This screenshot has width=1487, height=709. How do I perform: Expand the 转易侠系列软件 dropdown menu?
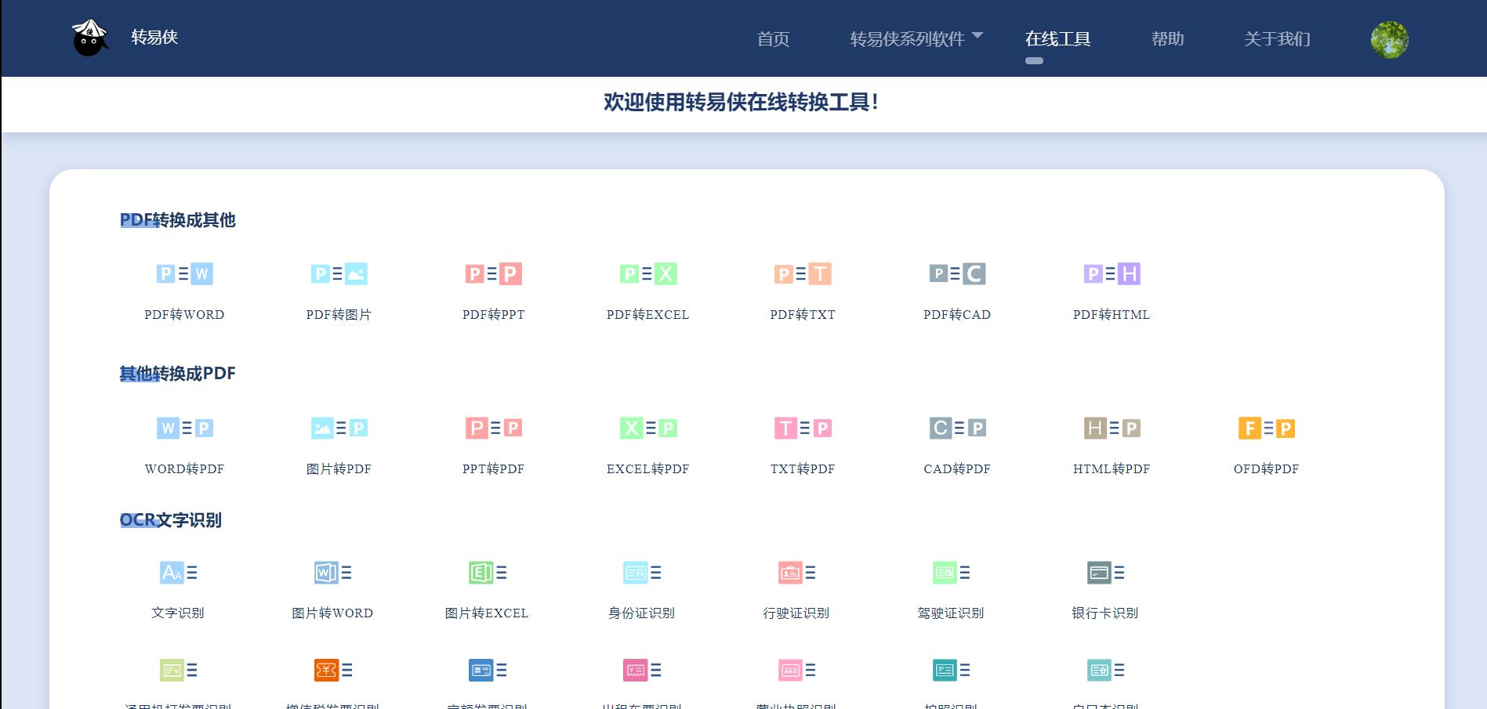916,38
